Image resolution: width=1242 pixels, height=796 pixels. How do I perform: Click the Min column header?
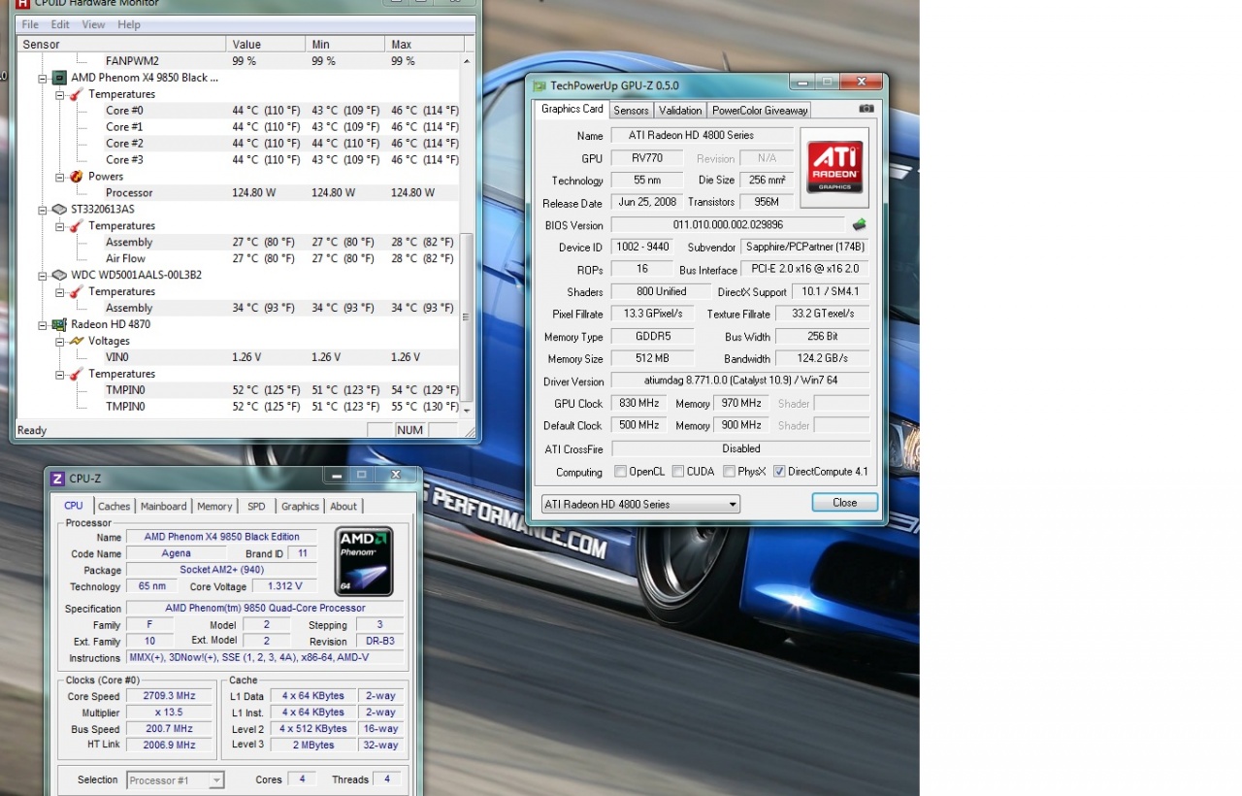click(x=344, y=44)
